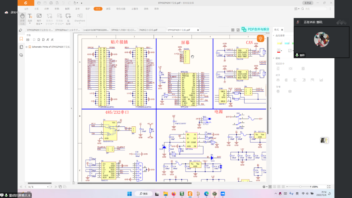Click the thumbnail grid view icon near tabs
The image size is (352, 198).
(233, 30)
